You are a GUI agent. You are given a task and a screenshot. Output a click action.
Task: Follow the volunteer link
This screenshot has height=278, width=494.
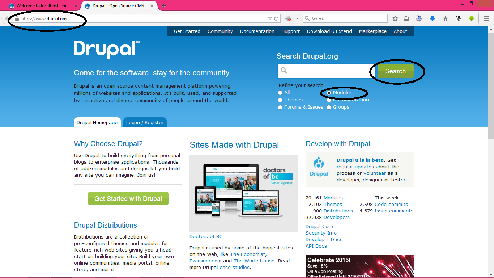(x=375, y=173)
